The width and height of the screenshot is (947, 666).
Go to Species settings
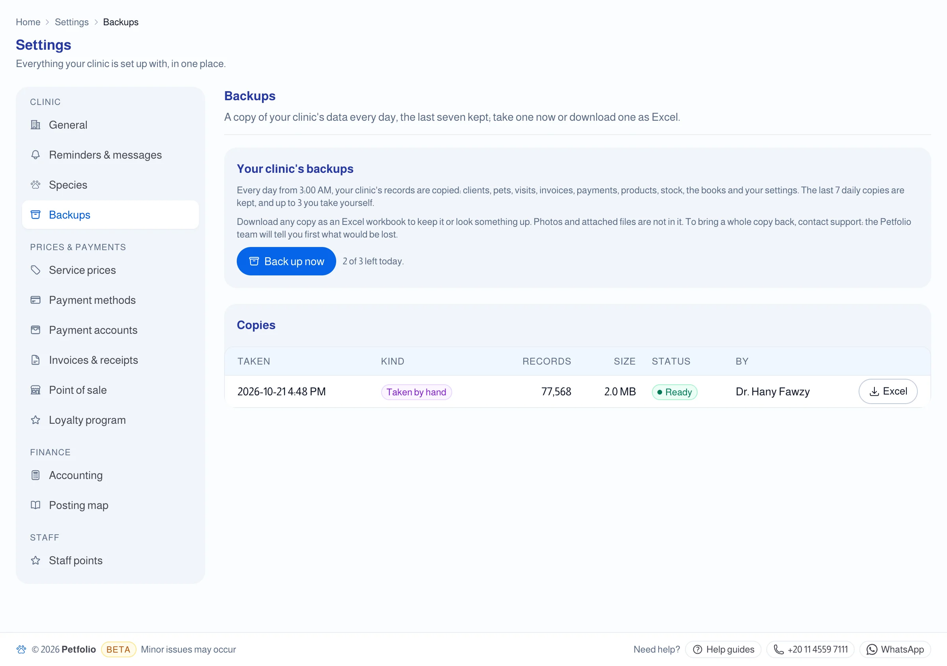(110, 185)
